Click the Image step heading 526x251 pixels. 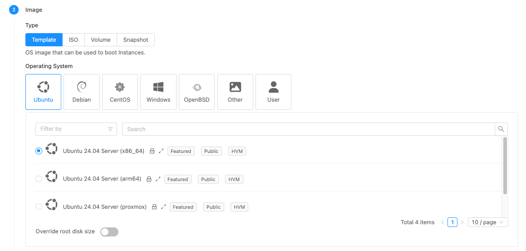[34, 10]
